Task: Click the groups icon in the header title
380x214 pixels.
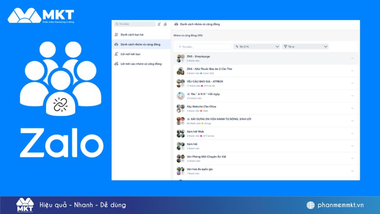Action: click(x=176, y=24)
